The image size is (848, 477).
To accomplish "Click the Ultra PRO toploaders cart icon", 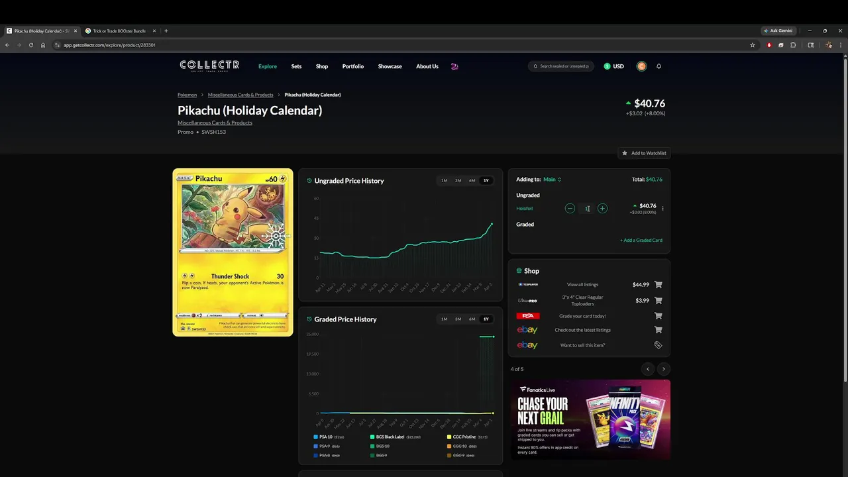I will coord(658,301).
